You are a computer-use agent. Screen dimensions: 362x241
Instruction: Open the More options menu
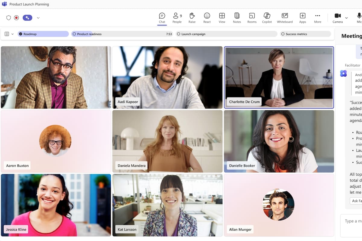[317, 18]
